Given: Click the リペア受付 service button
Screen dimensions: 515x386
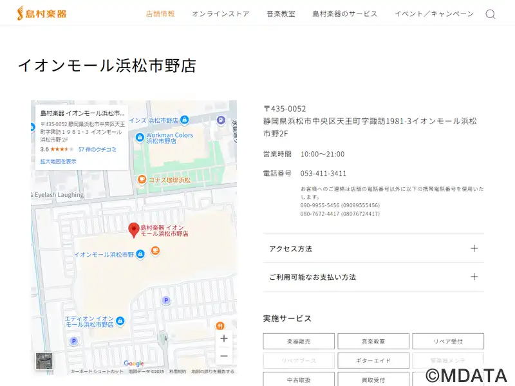Looking at the screenshot, I should (x=448, y=342).
